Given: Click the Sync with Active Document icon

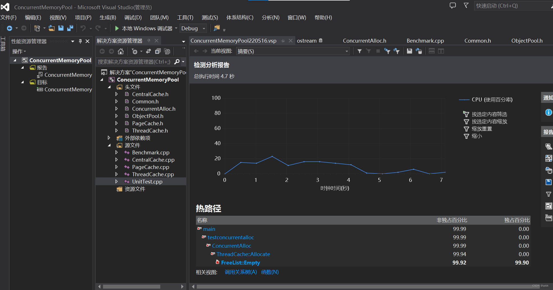Looking at the screenshot, I should pos(148,51).
